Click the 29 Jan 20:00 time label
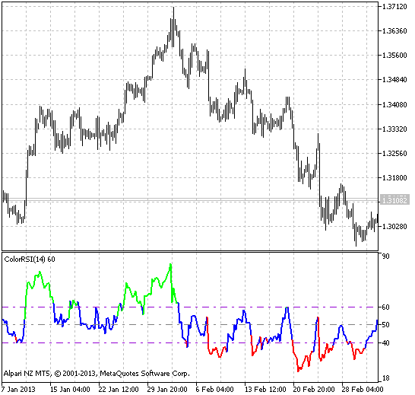 click(x=167, y=390)
